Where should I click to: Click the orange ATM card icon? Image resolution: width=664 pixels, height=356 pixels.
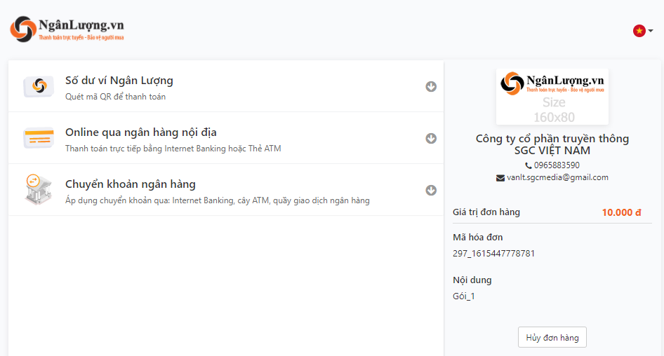[38, 138]
